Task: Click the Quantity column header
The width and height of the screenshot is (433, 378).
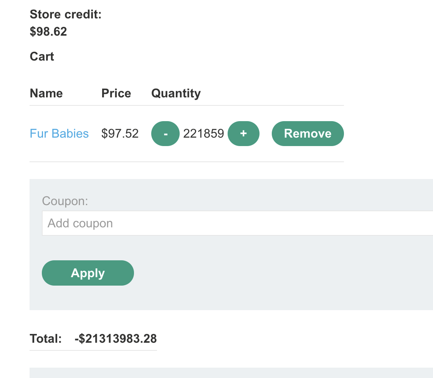Action: tap(176, 93)
